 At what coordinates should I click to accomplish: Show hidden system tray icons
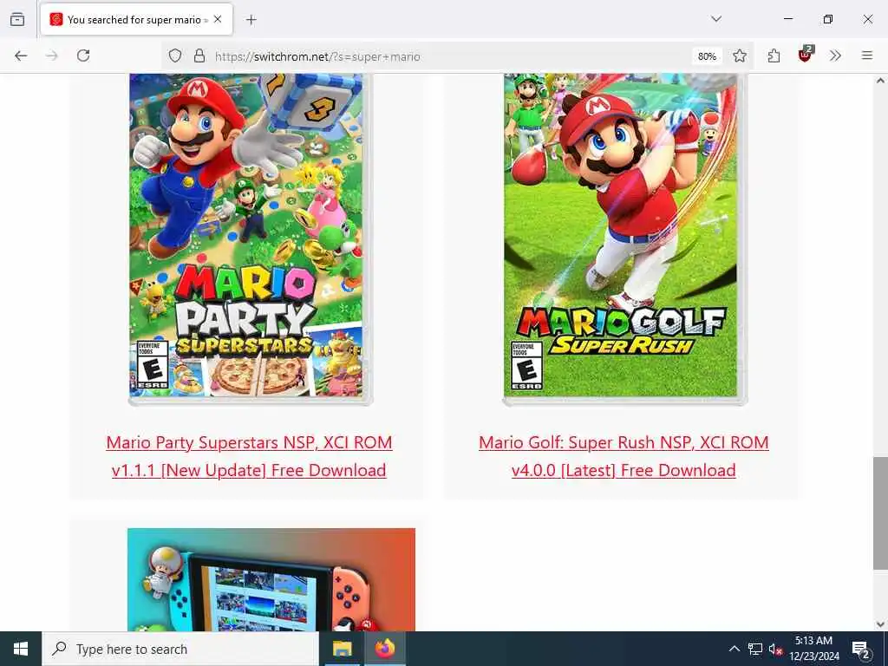(x=734, y=649)
